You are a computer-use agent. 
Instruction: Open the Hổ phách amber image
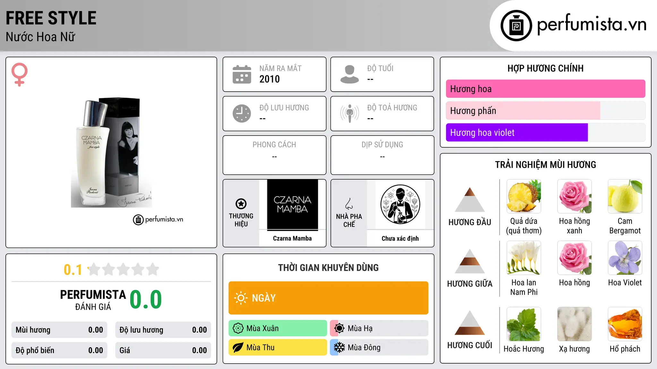pyautogui.click(x=625, y=324)
